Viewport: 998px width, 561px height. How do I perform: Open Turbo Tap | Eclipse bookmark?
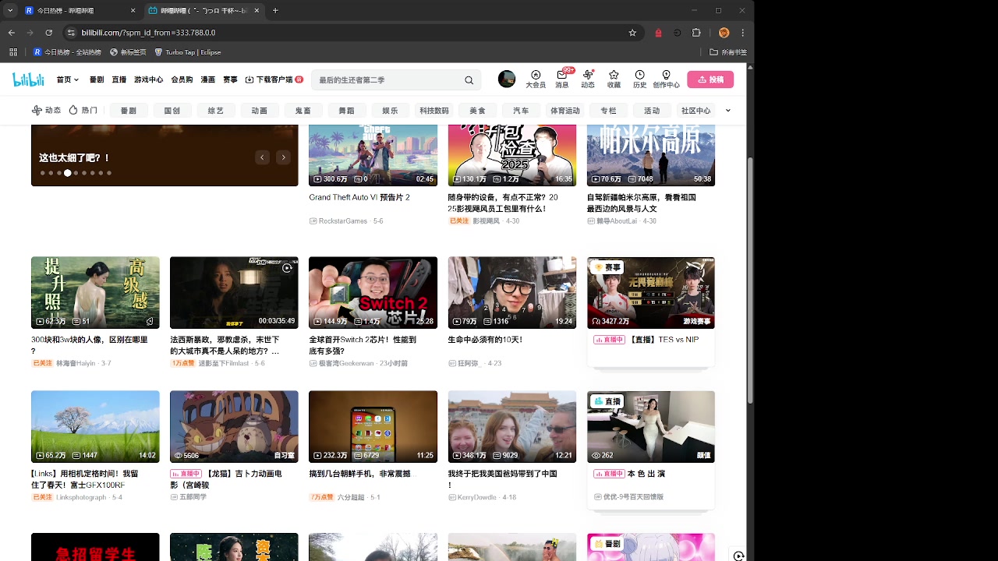[188, 52]
